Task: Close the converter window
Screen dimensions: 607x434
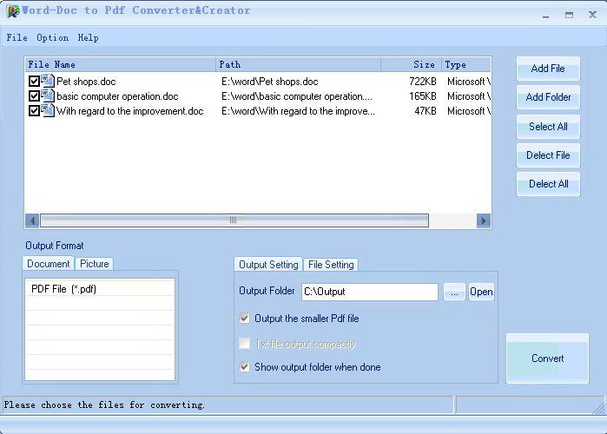Action: [593, 15]
